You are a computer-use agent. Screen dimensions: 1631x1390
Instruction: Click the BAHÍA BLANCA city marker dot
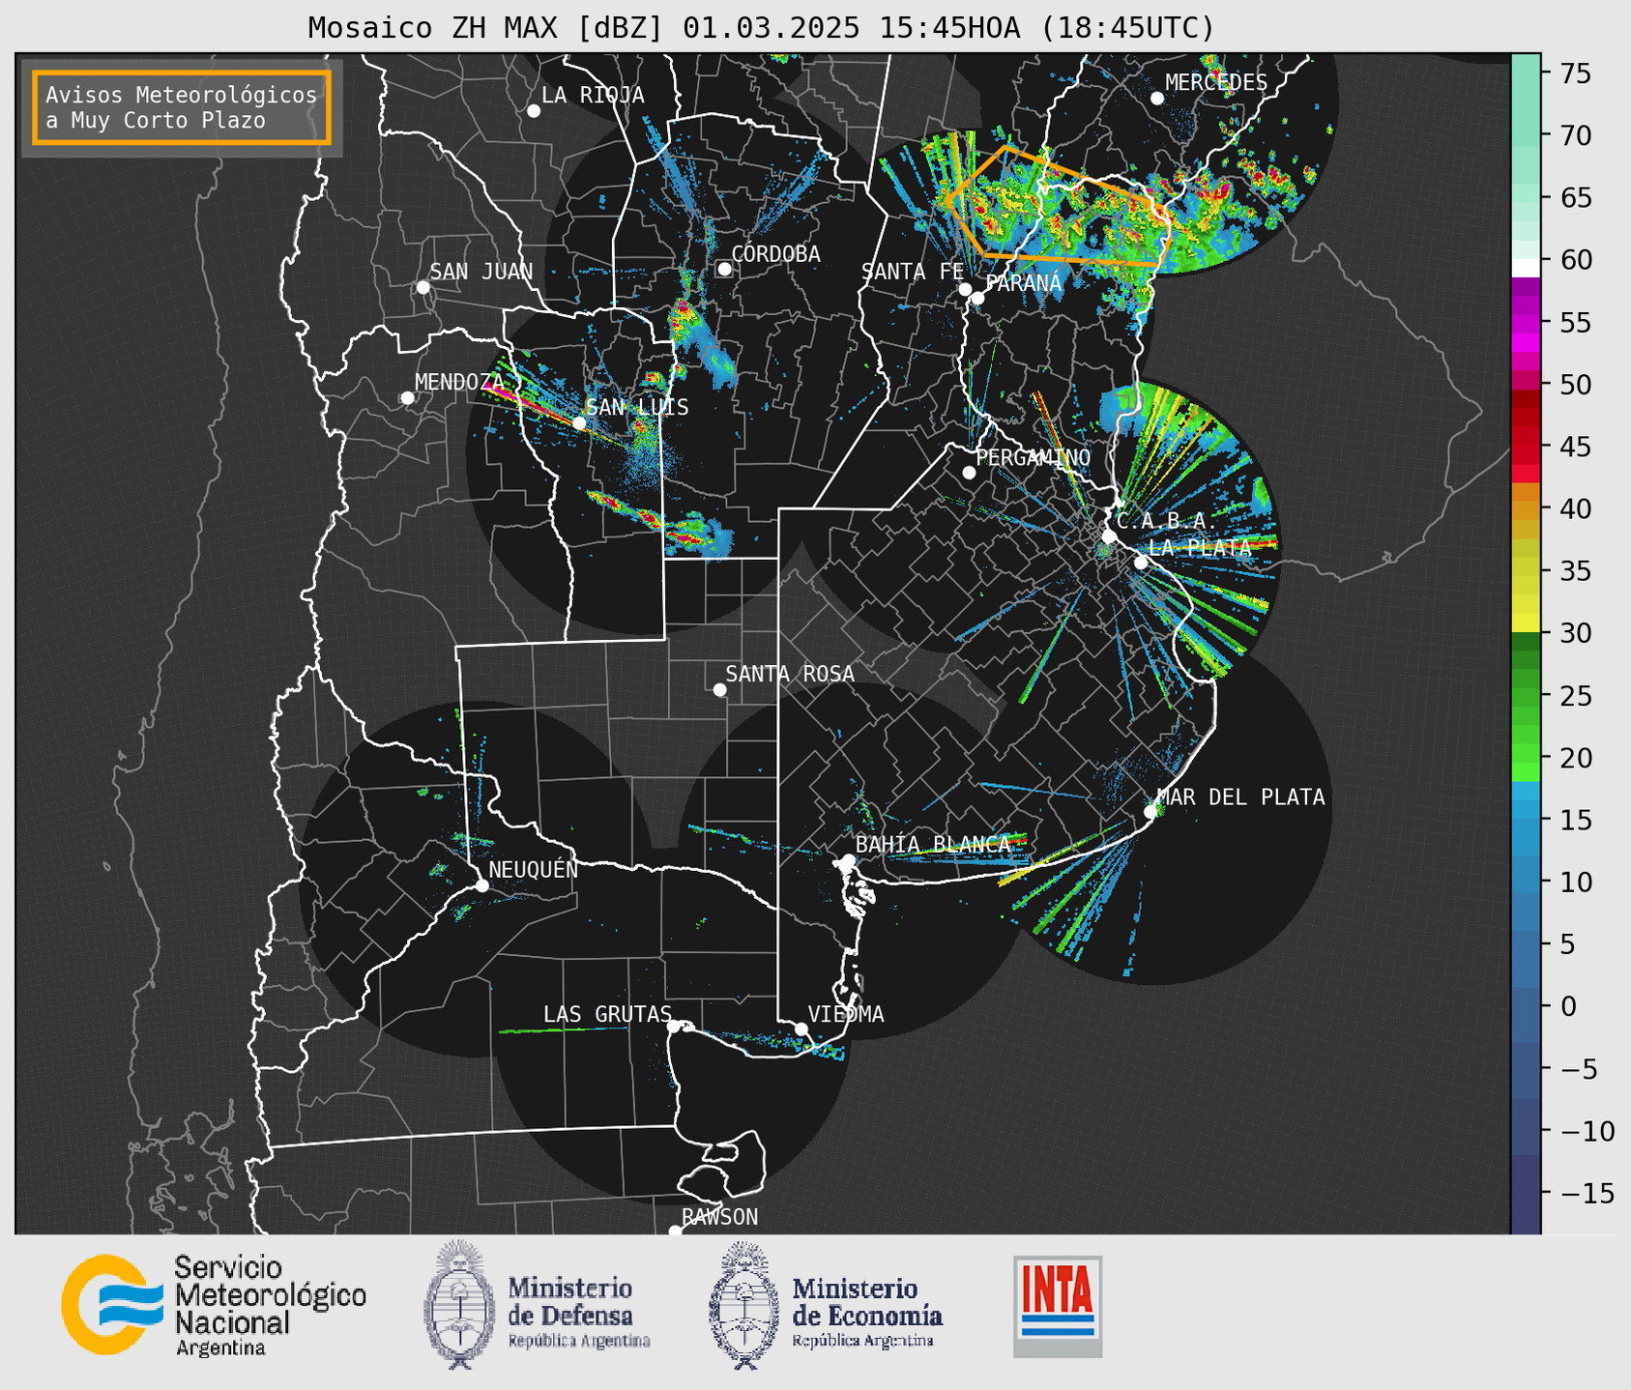coord(848,860)
